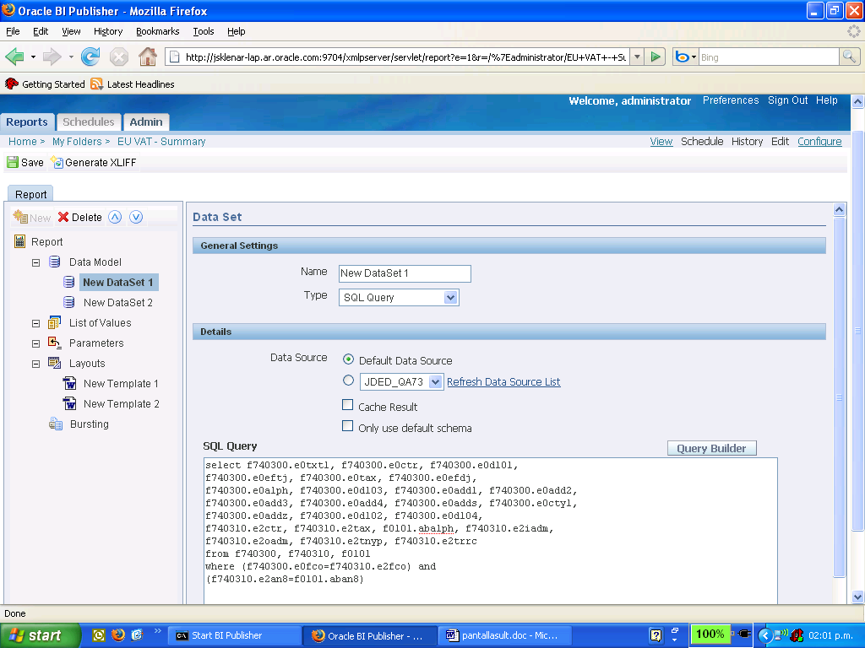
Task: Click the Stop loading icon
Action: (x=118, y=57)
